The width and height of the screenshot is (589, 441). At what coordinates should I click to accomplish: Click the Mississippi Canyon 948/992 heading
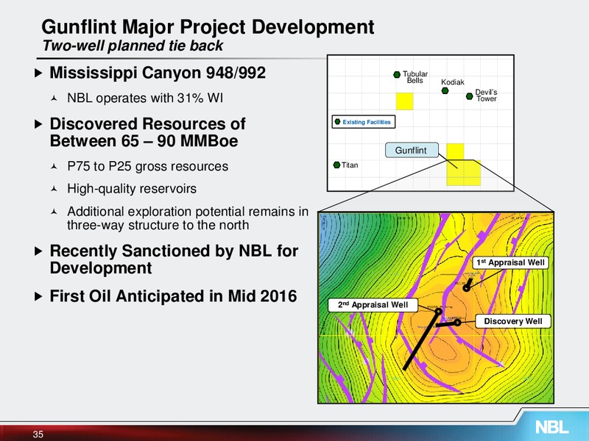[x=158, y=73]
